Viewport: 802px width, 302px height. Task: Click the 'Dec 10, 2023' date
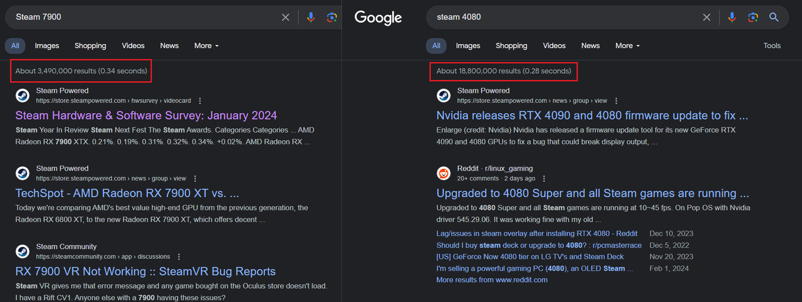672,234
